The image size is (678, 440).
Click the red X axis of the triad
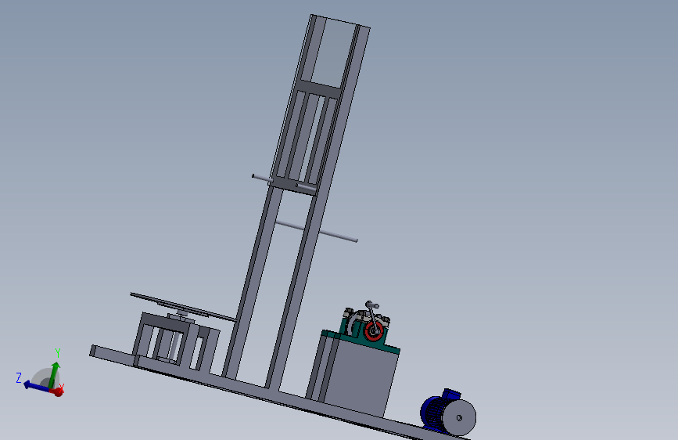(x=59, y=391)
